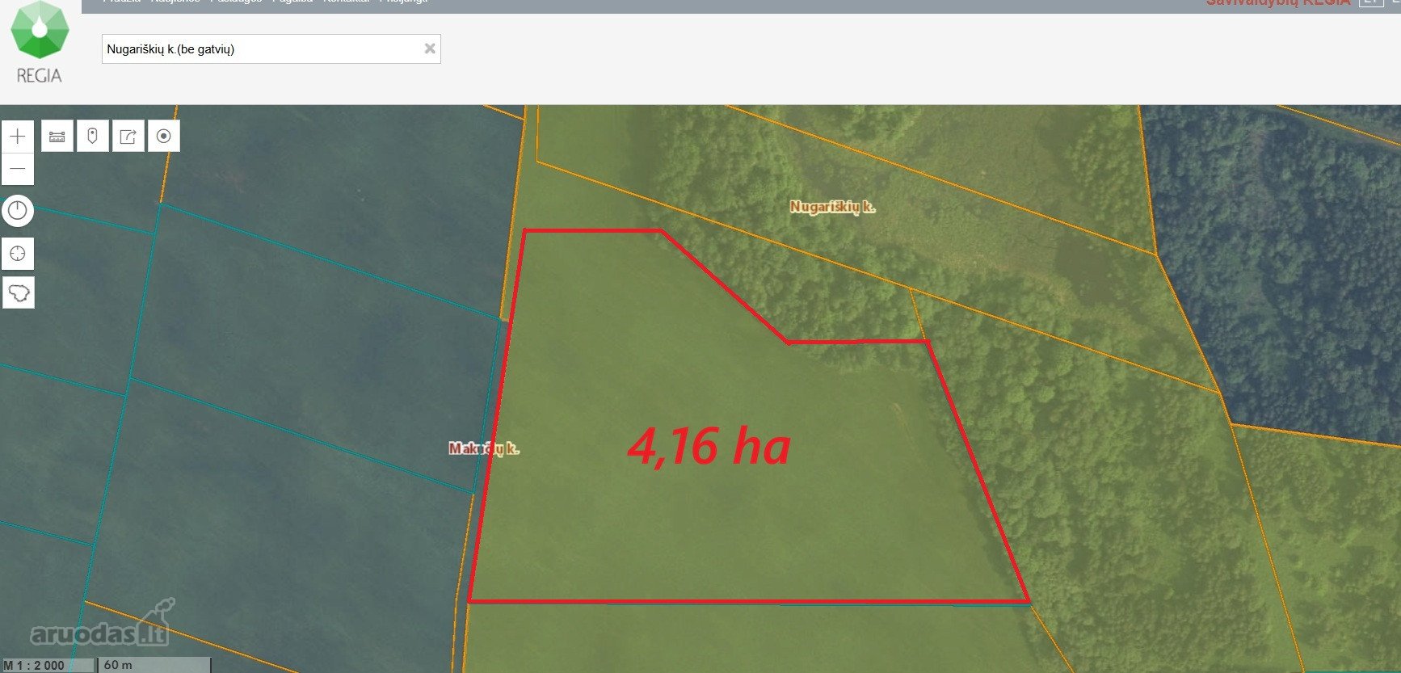Click the Nugariškių k. map label
The width and height of the screenshot is (1401, 673).
coord(832,207)
